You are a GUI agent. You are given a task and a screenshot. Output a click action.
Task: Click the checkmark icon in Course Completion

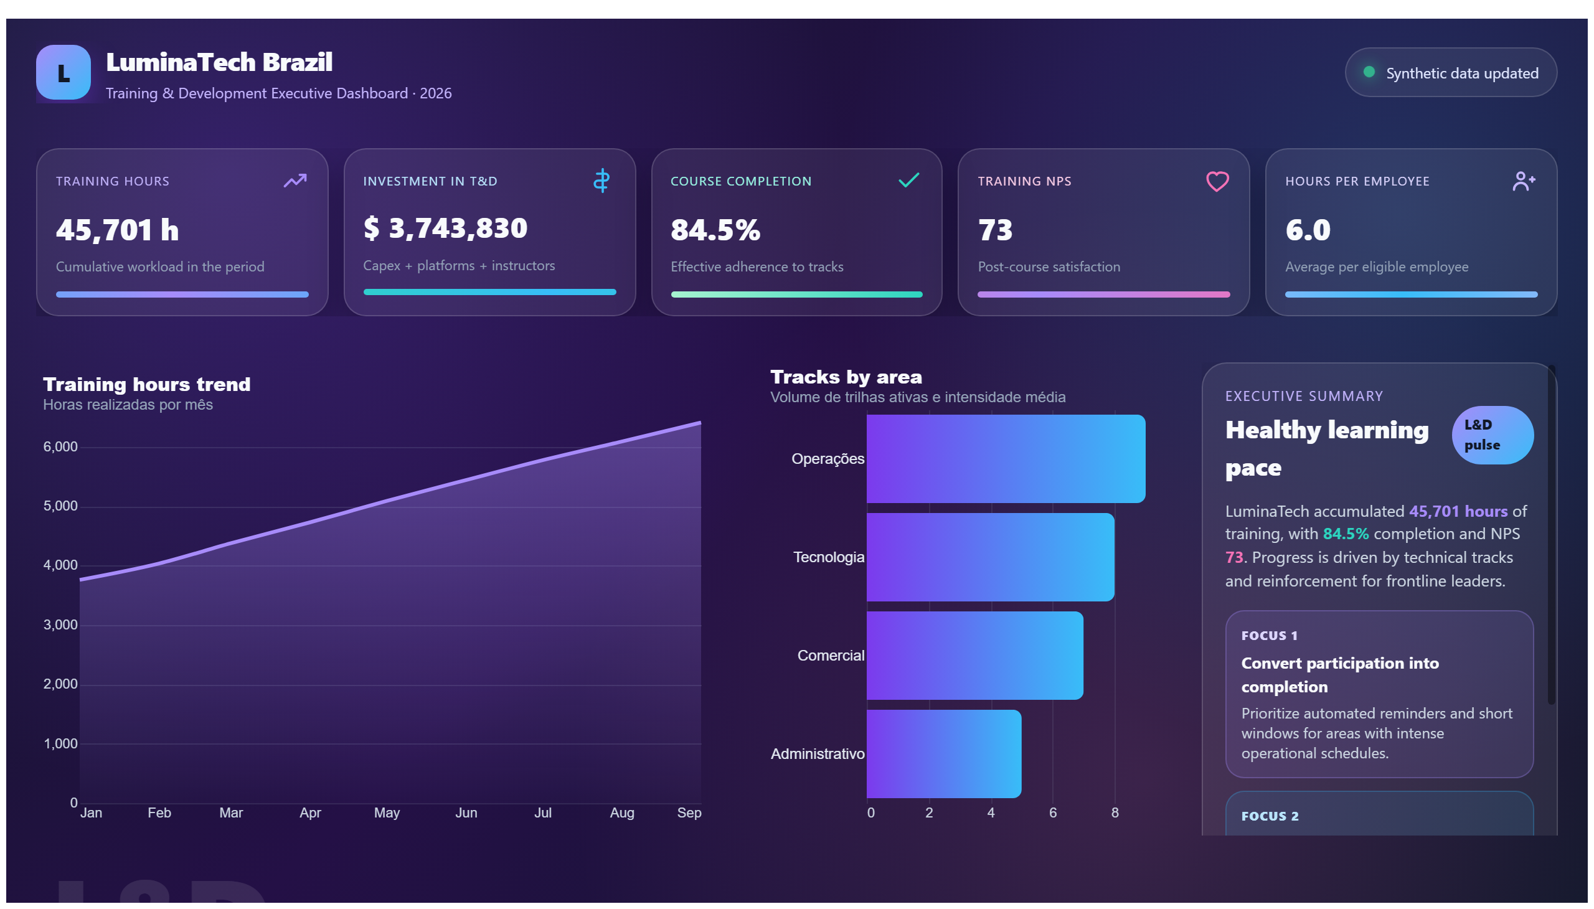coord(909,181)
